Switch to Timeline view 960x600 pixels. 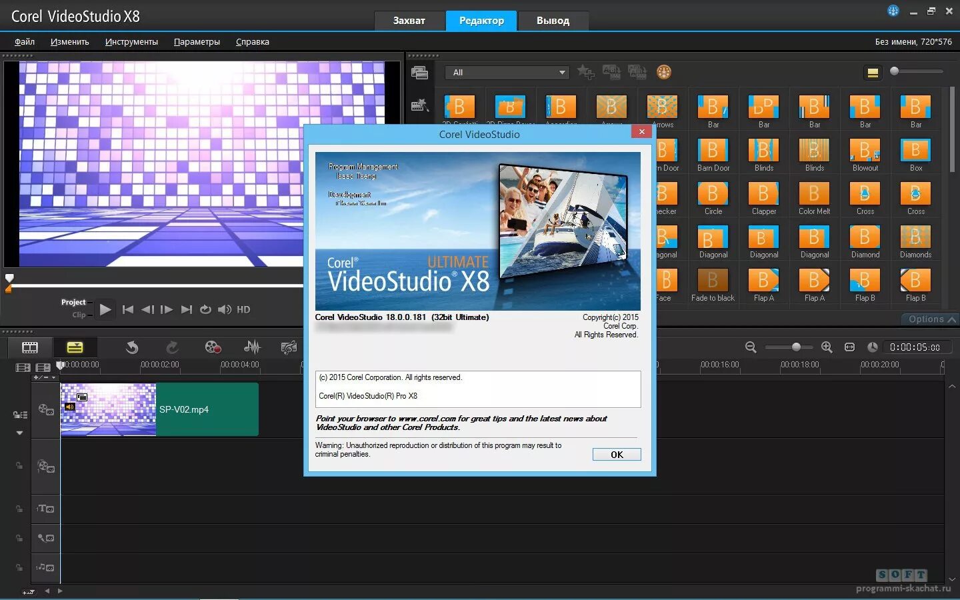(x=75, y=347)
